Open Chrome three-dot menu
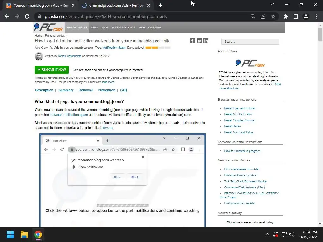 click(316, 16)
